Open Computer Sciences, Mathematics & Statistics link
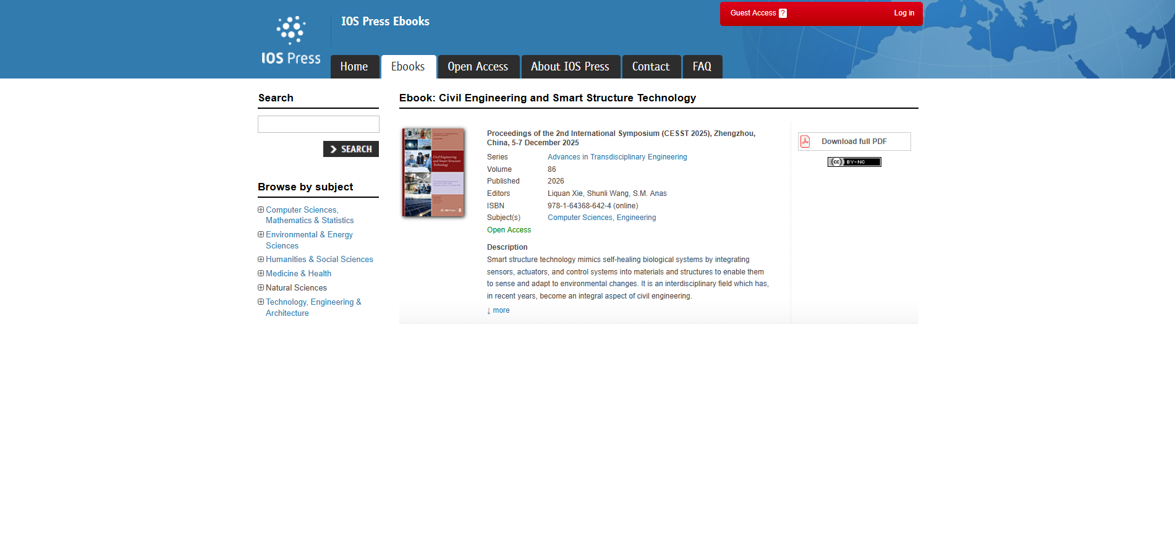 point(310,215)
